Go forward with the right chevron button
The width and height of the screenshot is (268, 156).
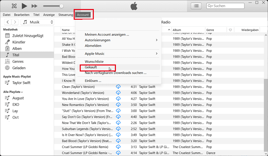15,22
